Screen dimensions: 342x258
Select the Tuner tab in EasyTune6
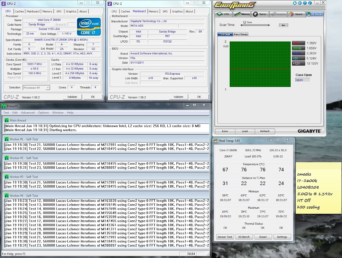point(260,14)
